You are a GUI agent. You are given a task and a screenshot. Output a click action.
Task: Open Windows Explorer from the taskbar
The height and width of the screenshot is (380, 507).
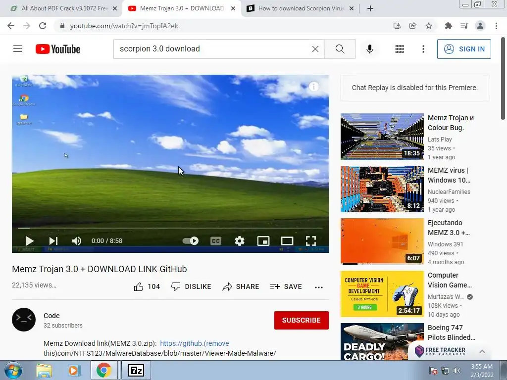[44, 370]
